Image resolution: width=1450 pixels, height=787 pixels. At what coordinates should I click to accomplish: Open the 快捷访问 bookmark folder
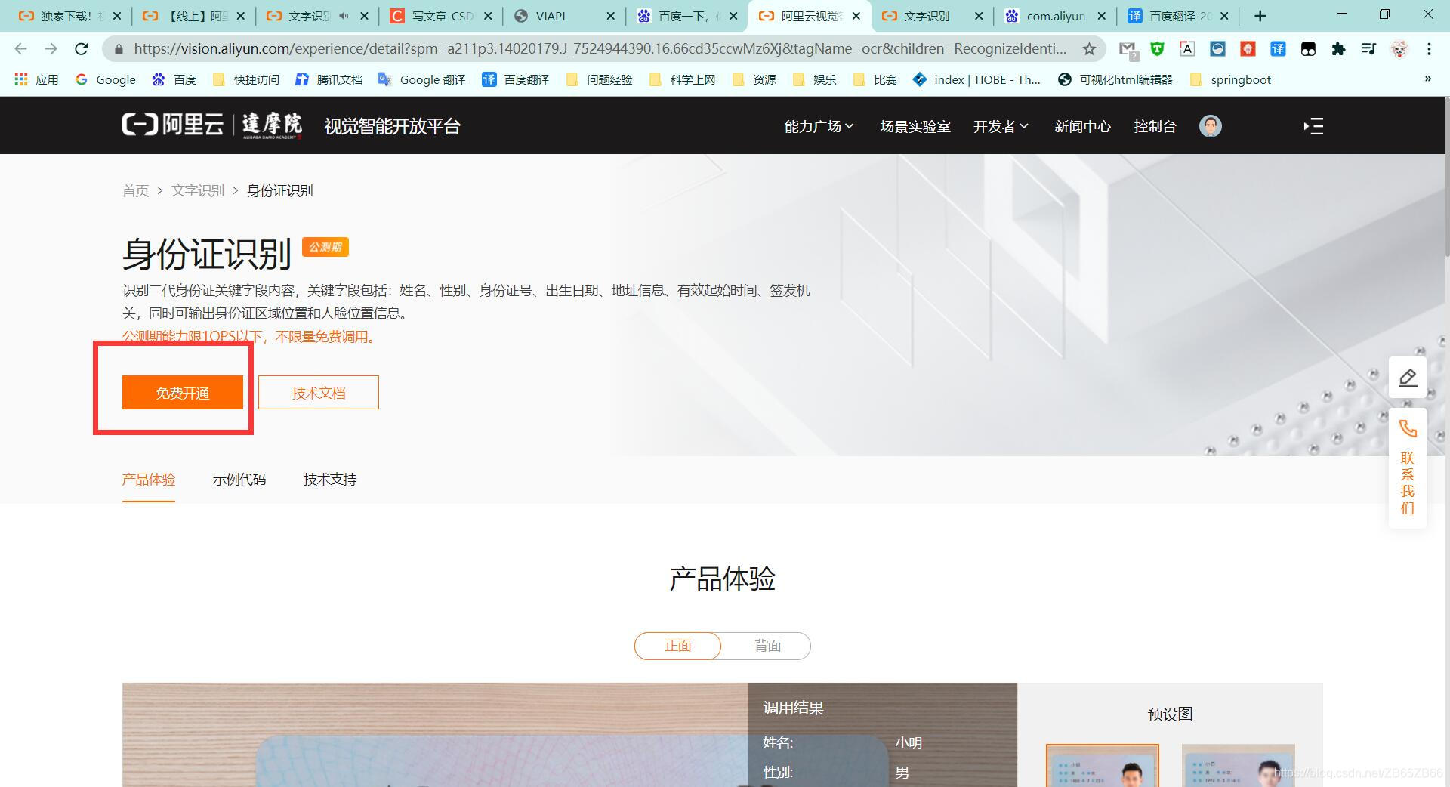246,79
